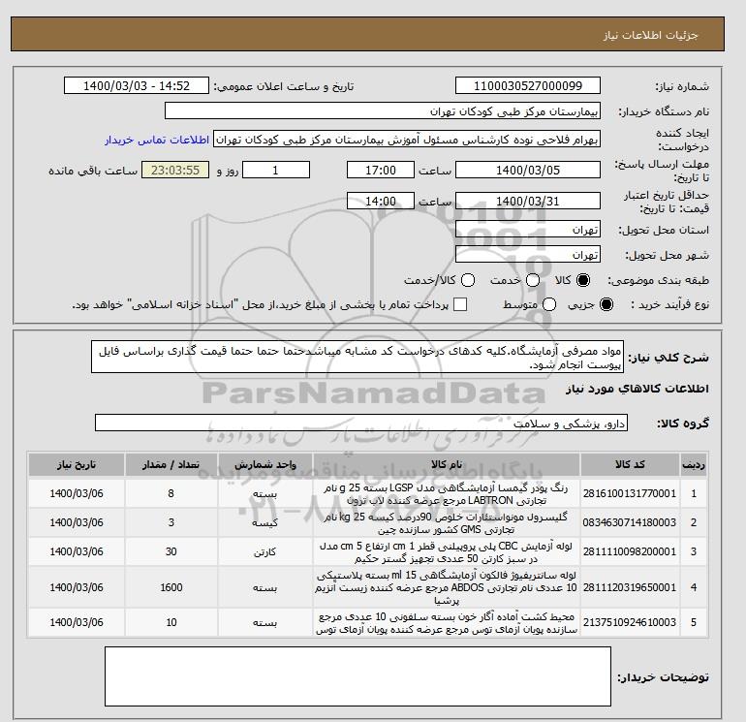Click the remaining time countdown 23:03:55
This screenshot has width=746, height=722.
point(175,170)
